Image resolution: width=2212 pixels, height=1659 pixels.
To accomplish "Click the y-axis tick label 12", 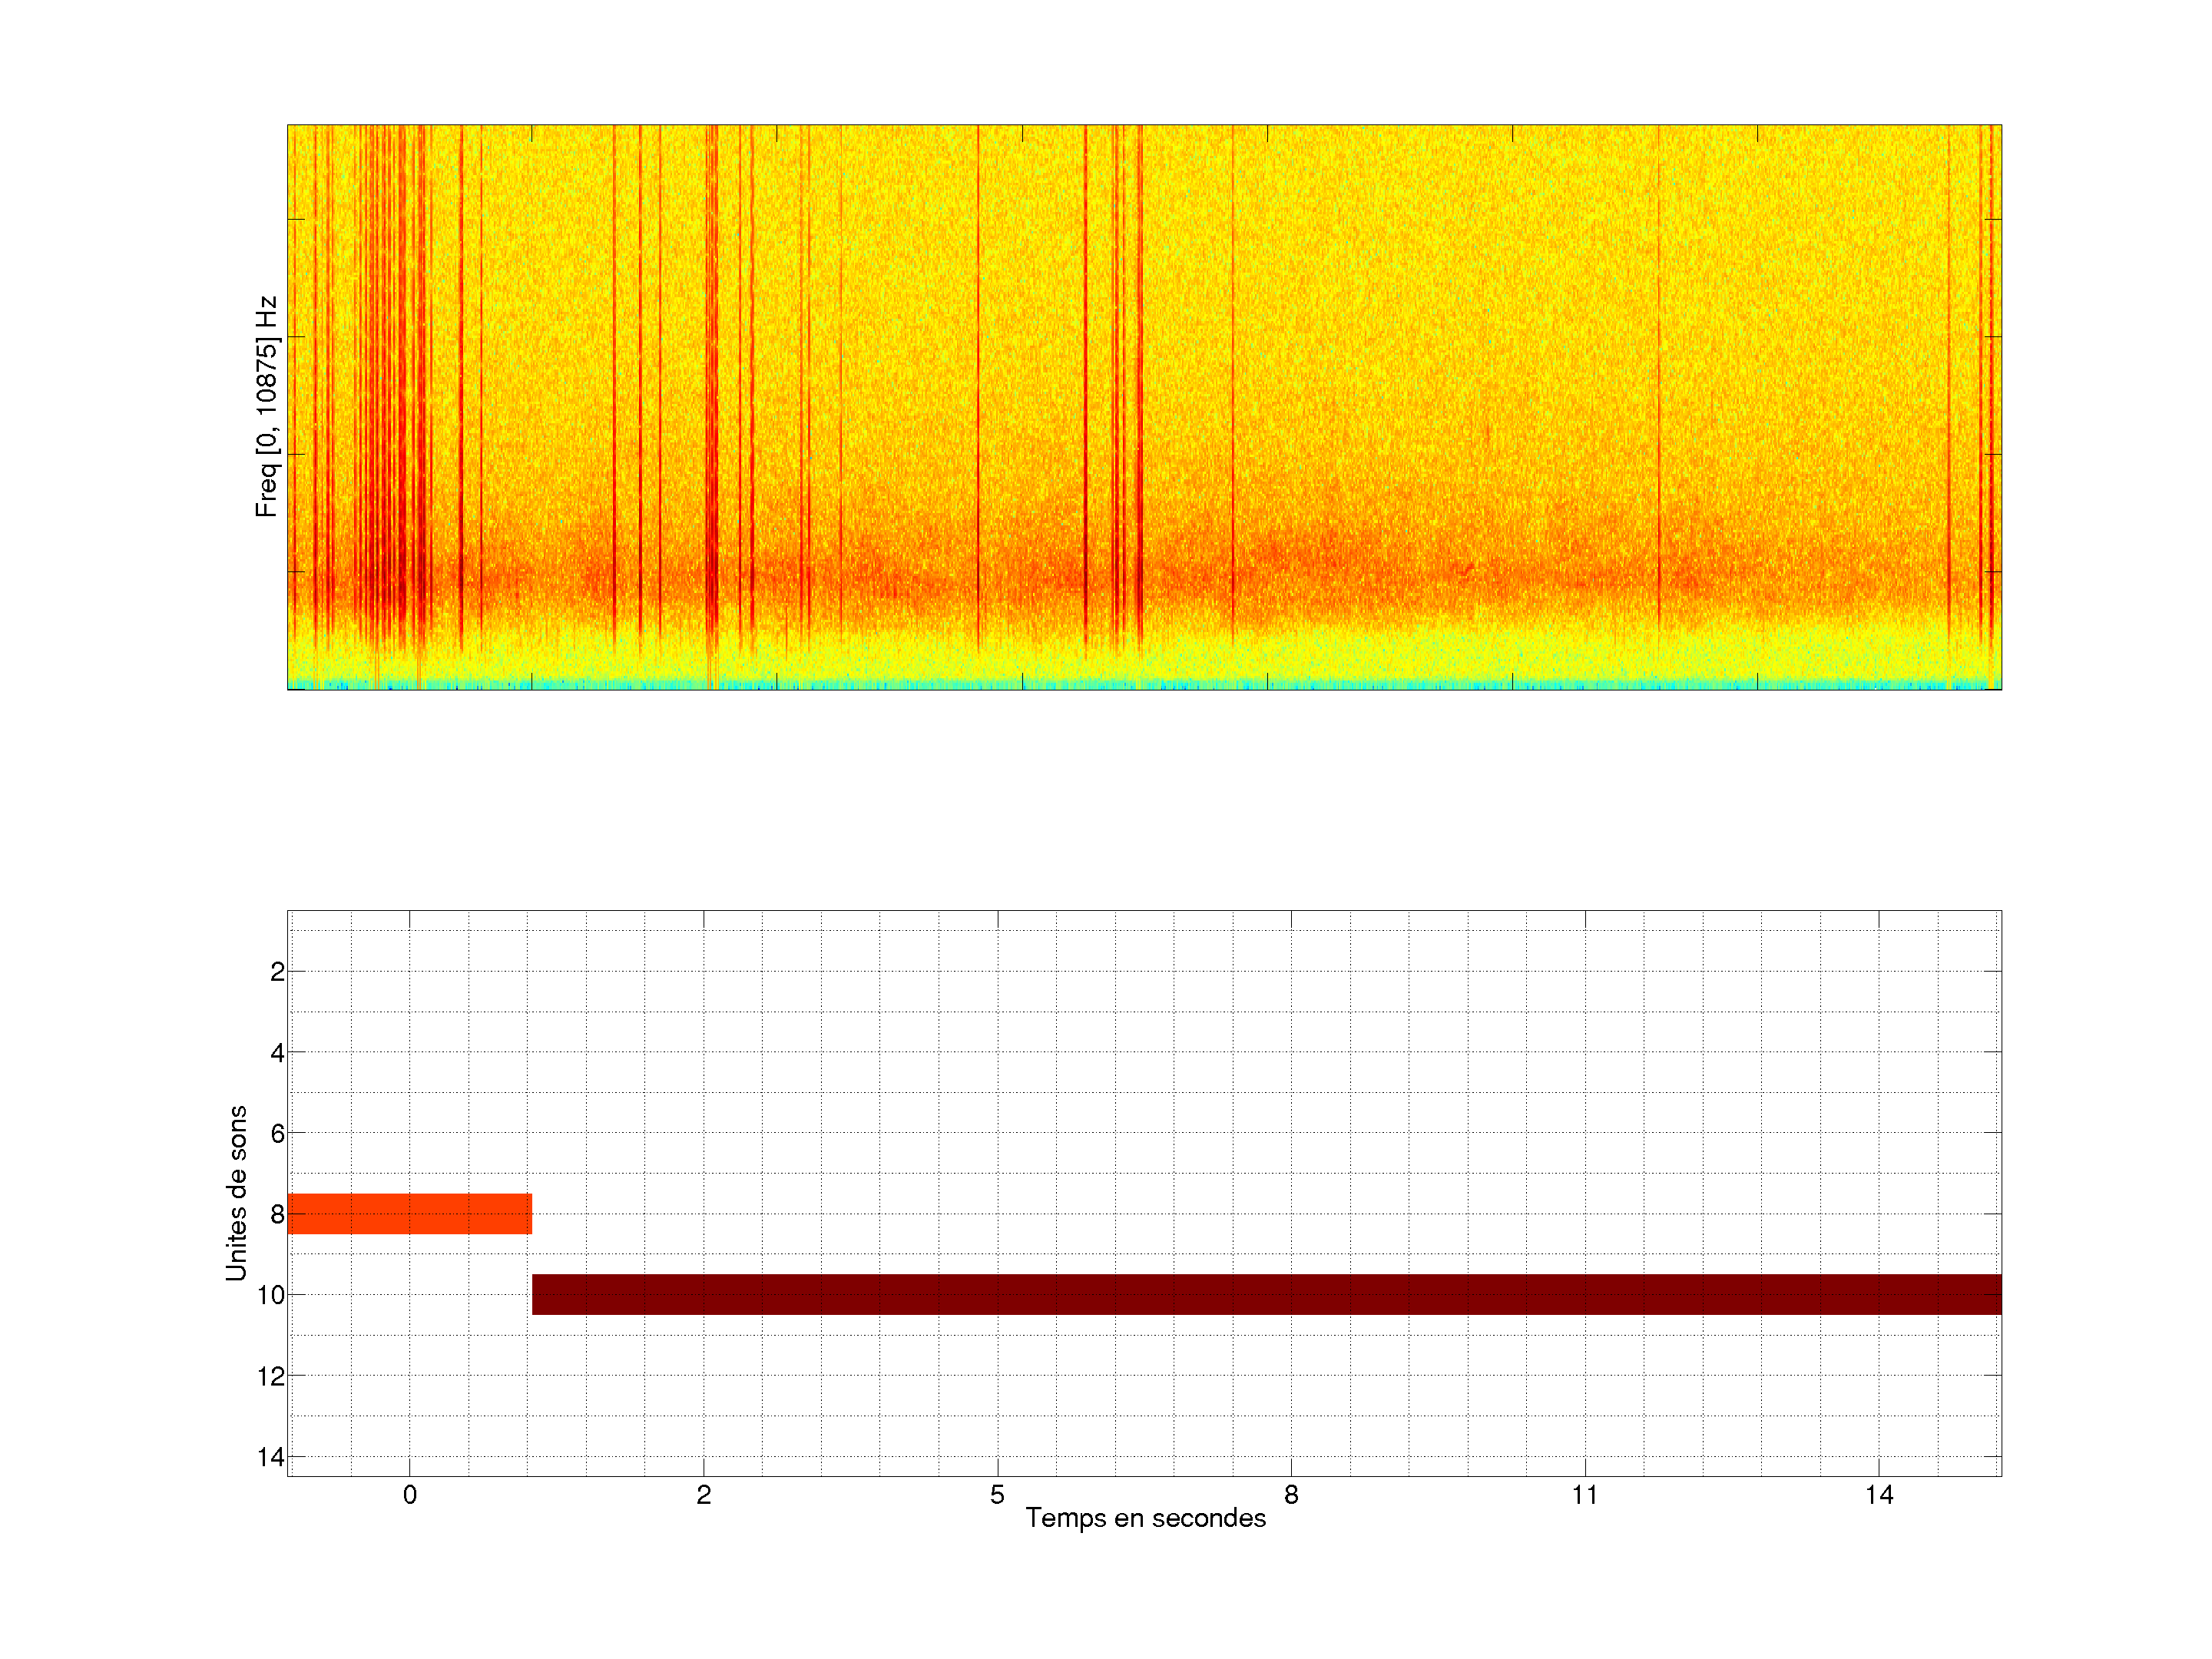I will point(270,1377).
